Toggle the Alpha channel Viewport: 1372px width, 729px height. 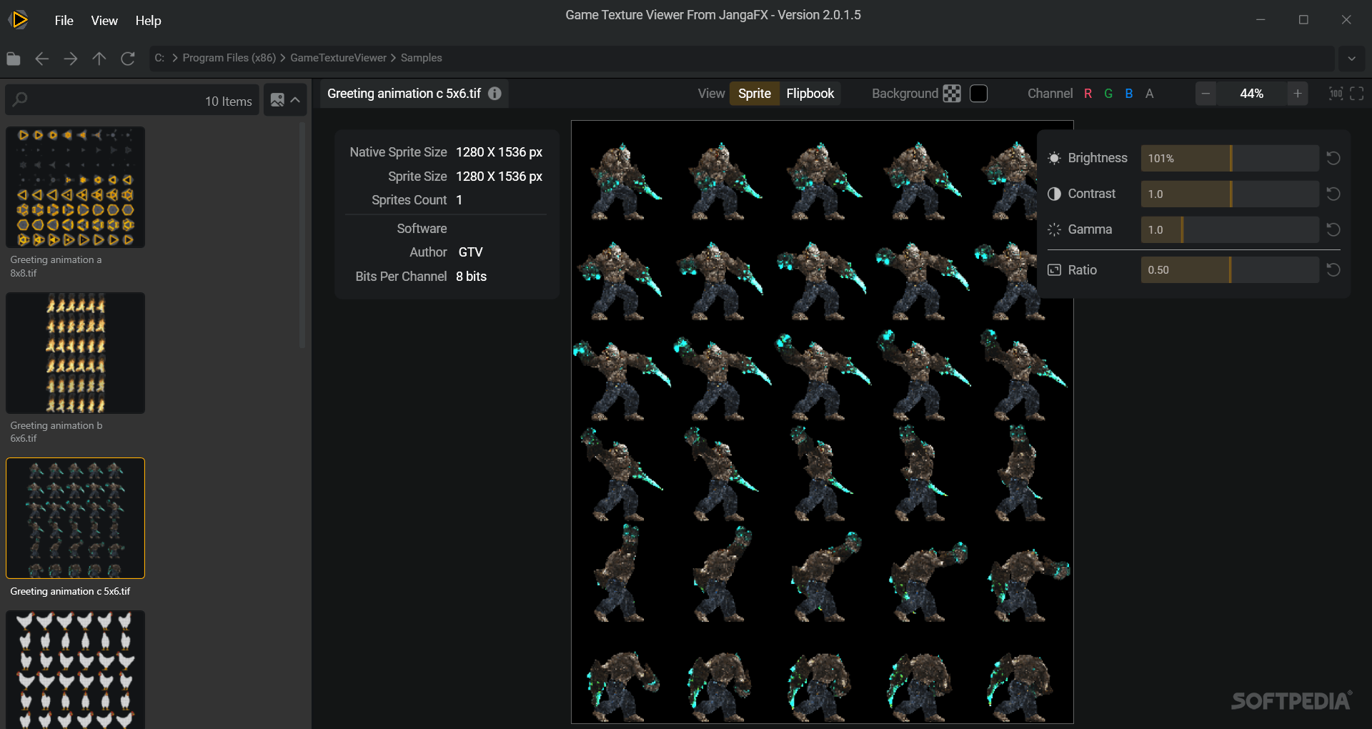(1149, 94)
